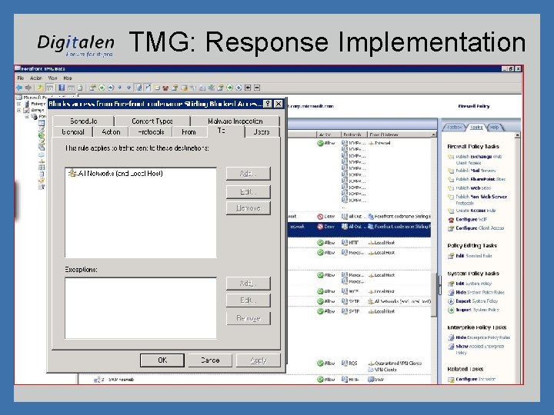Click the Edit button under Exceptions
The image size is (554, 415).
[x=249, y=300]
